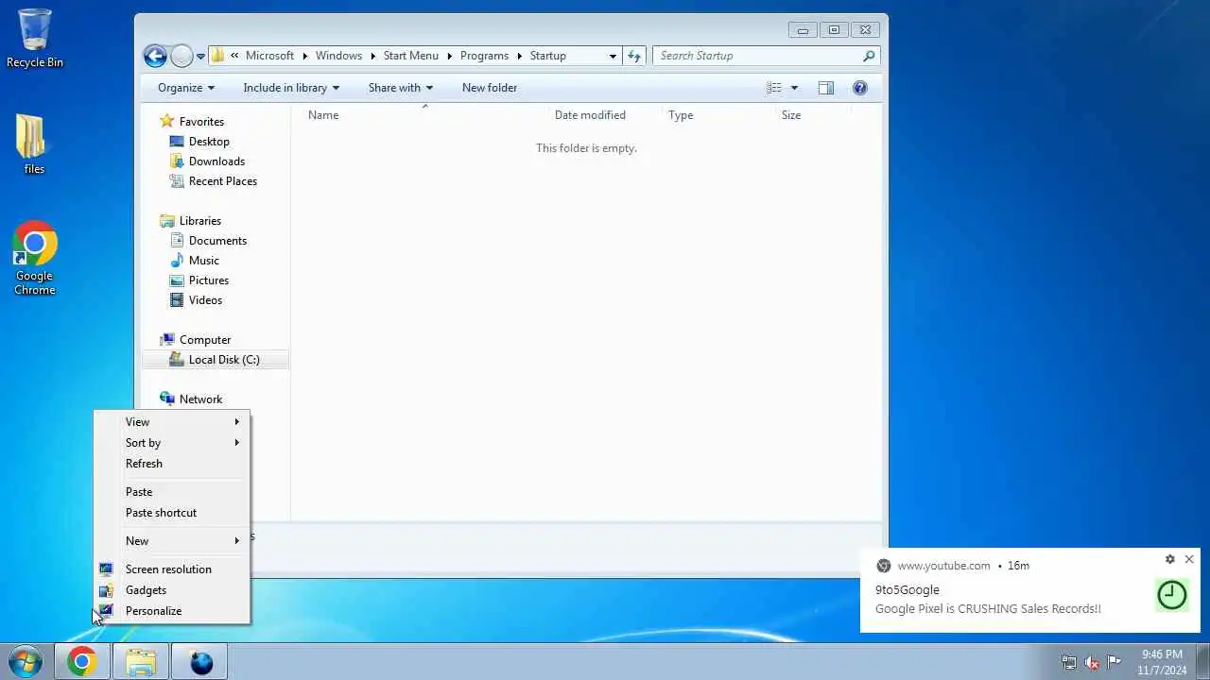Viewport: 1210px width, 680px height.
Task: Open the Share with dropdown
Action: [x=401, y=88]
